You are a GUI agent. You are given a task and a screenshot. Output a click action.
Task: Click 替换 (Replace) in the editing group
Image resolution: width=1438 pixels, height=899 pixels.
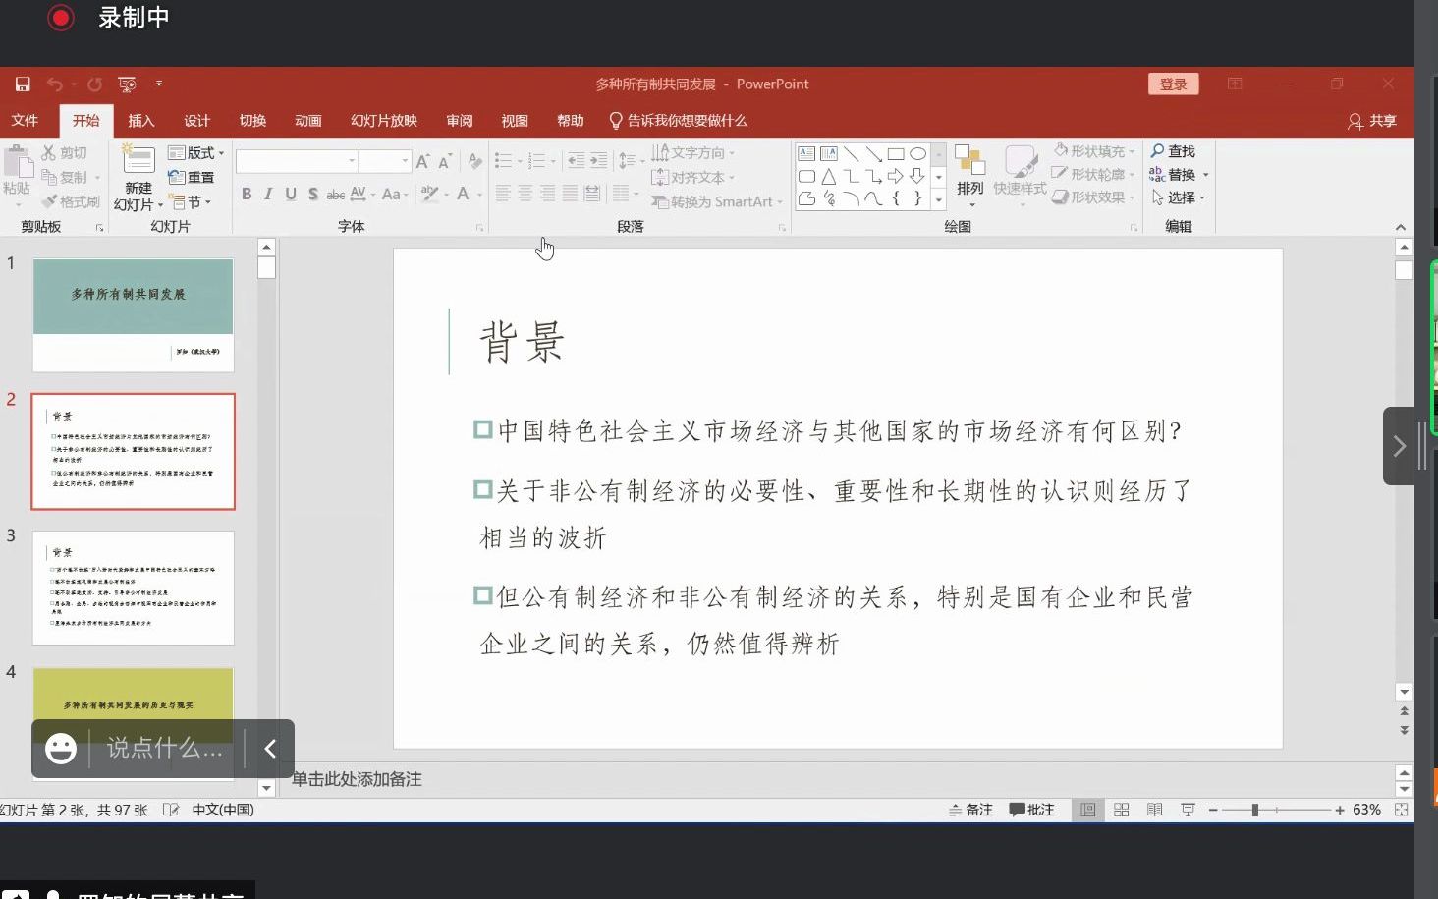click(1178, 175)
